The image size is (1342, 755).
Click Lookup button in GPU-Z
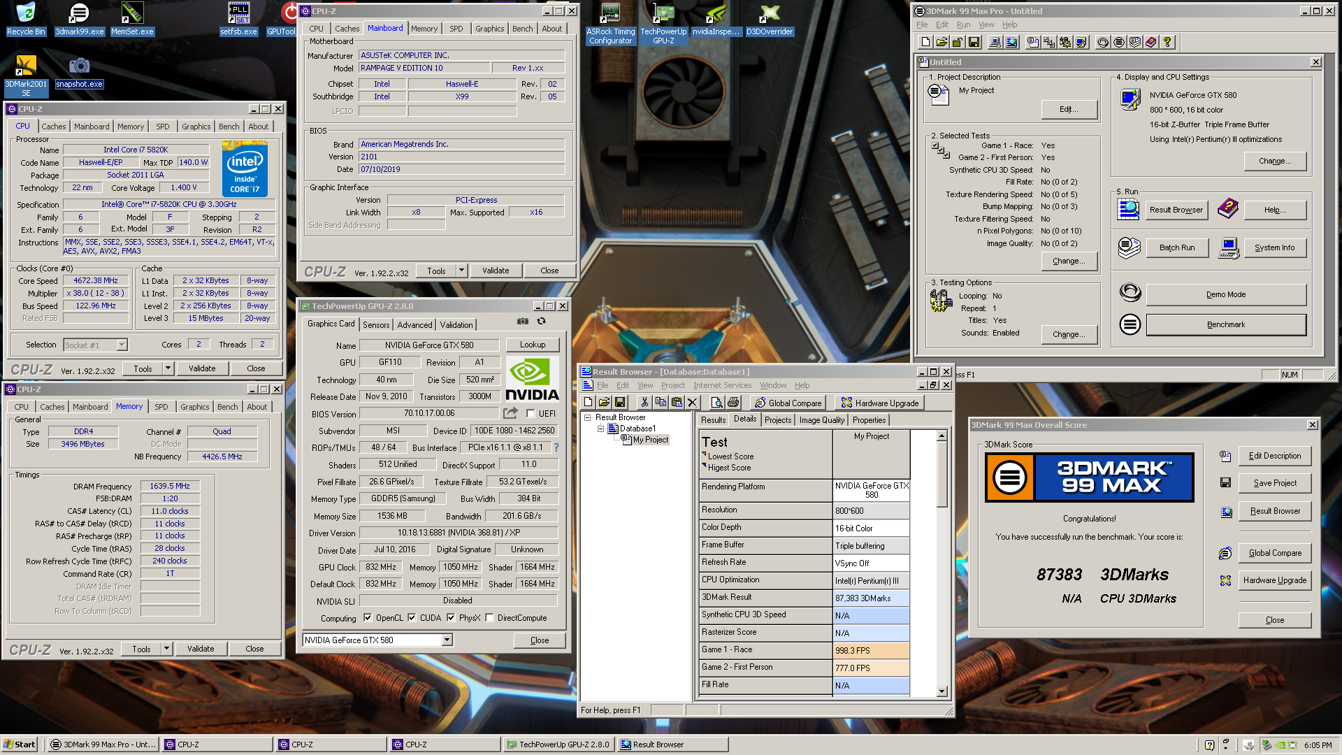[x=533, y=345]
